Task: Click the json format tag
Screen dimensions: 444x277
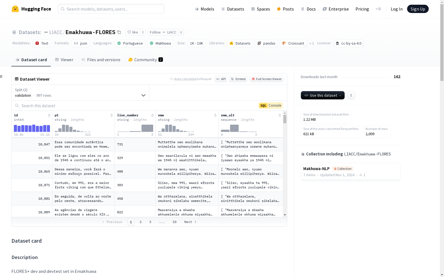Action: pos(80,43)
